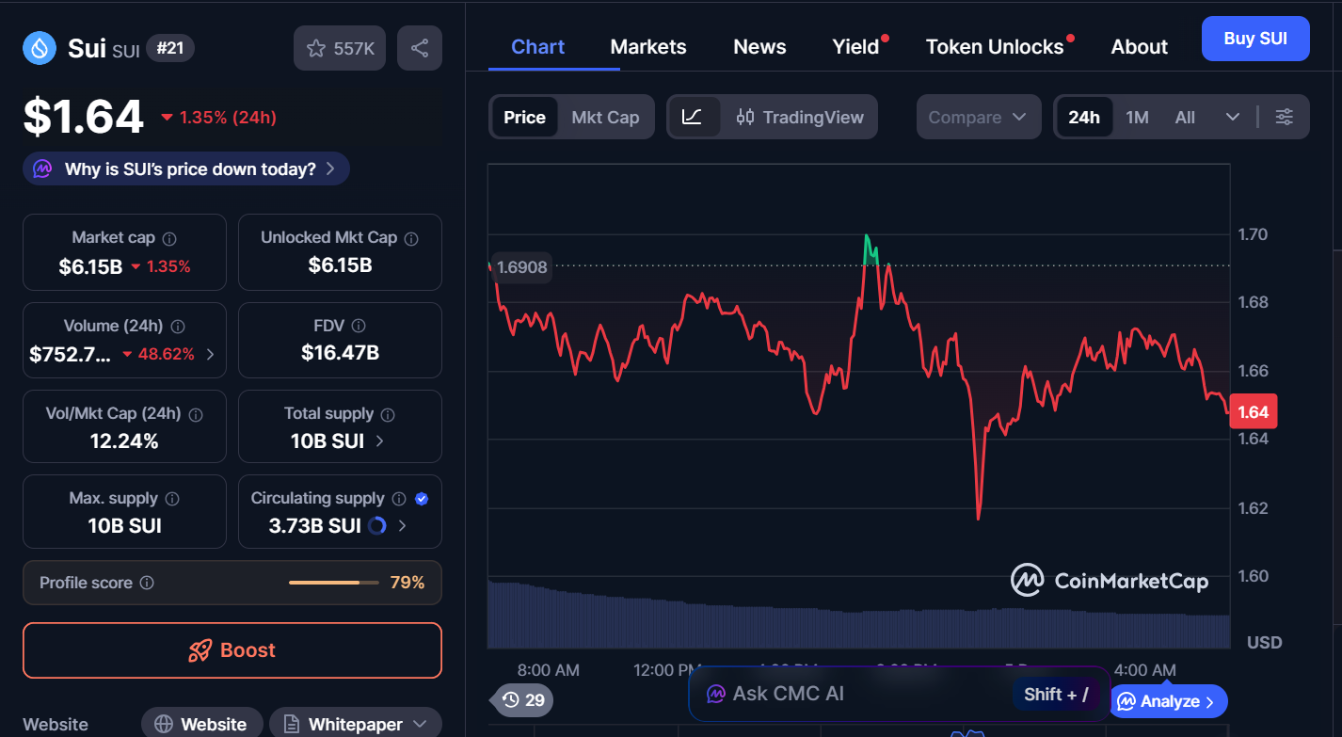Click the price history clock icon showing 29

pos(520,700)
